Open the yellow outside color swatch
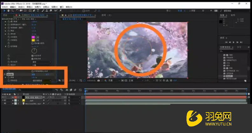The height and width of the screenshot is (133, 252). click(x=33, y=40)
